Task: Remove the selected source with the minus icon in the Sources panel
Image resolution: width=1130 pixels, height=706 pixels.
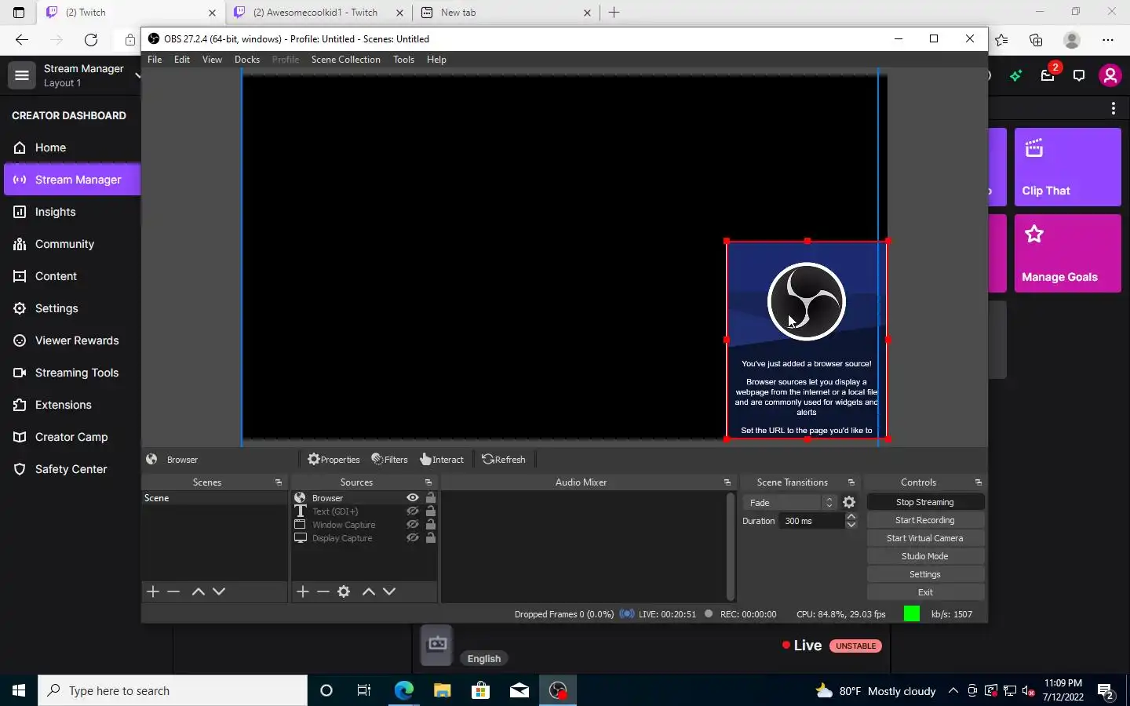Action: (323, 591)
